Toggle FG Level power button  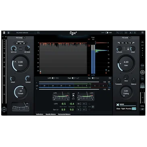pos(130,38)
